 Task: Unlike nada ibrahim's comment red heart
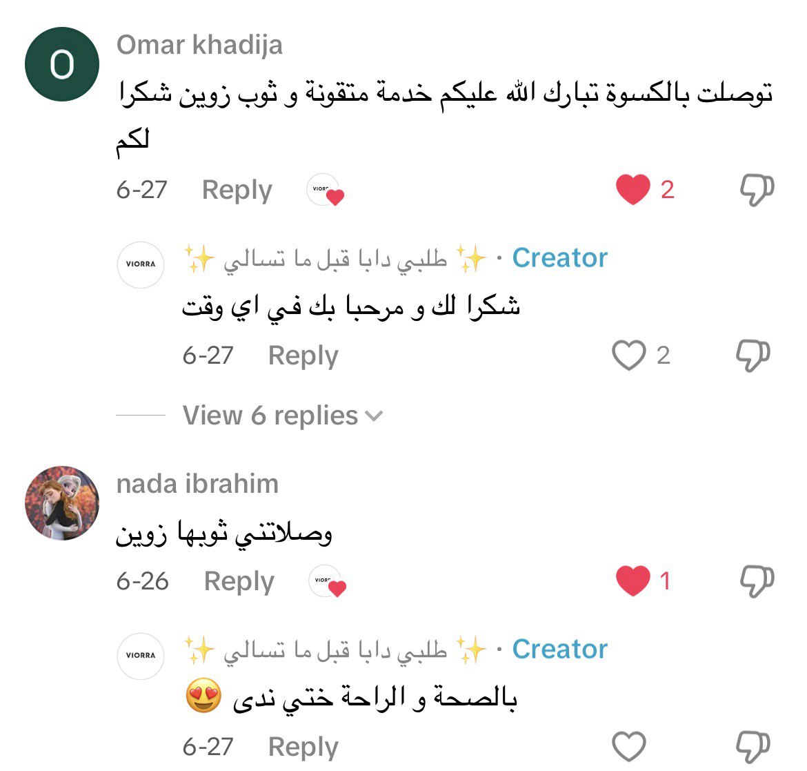pos(633,580)
